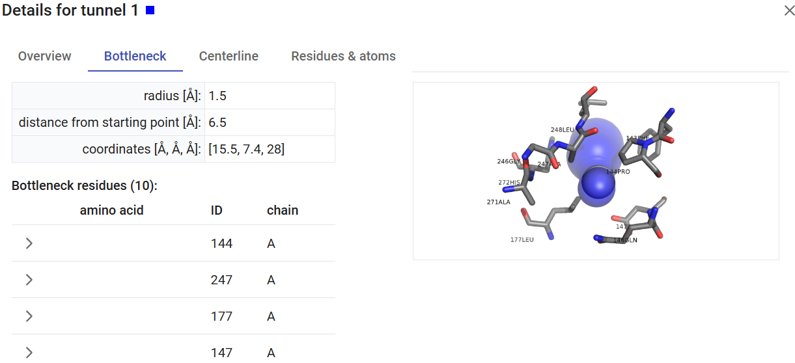This screenshot has height=363, width=795.
Task: Expand residue 177 row chevron
Action: click(x=29, y=316)
